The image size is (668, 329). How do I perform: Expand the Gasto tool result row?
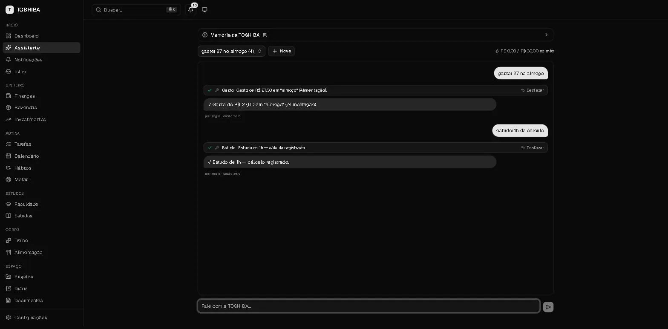click(x=375, y=90)
